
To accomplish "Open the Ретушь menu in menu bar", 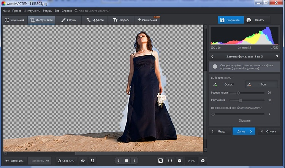I will pyautogui.click(x=47, y=11).
